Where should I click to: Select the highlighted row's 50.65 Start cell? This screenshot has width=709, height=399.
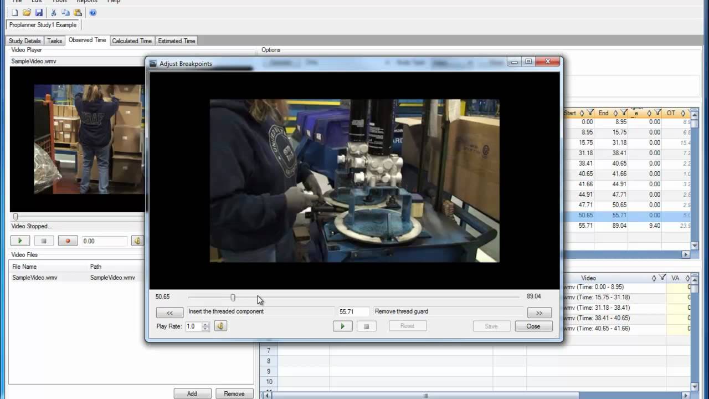[578, 215]
